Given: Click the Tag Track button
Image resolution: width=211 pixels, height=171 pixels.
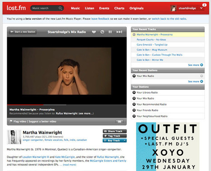Looking at the screenshot, I should (x=115, y=136).
